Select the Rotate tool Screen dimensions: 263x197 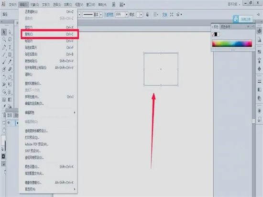4,77
